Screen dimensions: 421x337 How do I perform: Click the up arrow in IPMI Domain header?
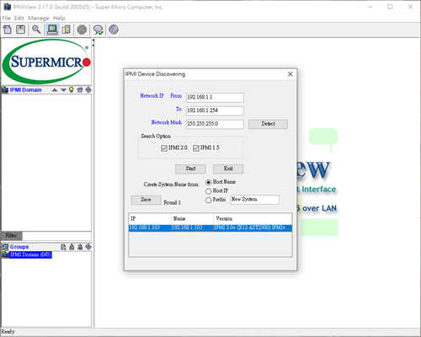coord(55,90)
